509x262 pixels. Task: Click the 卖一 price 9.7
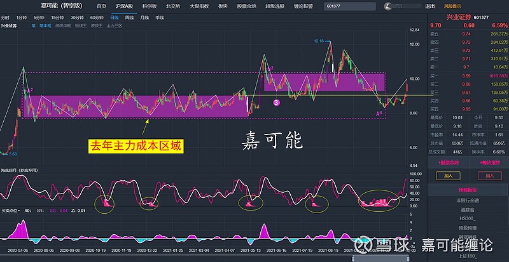pyautogui.click(x=466, y=67)
